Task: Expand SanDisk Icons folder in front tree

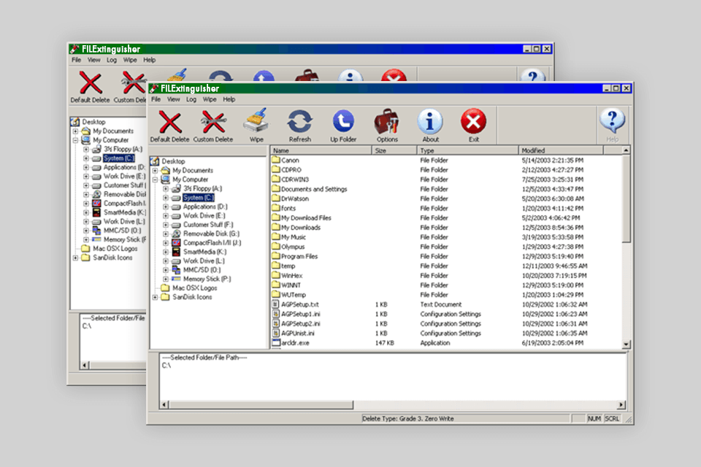Action: point(155,297)
